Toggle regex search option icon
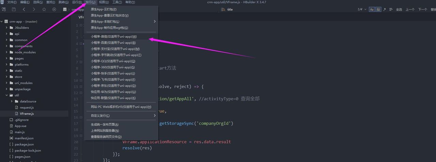The image size is (436, 162). tap(384, 10)
